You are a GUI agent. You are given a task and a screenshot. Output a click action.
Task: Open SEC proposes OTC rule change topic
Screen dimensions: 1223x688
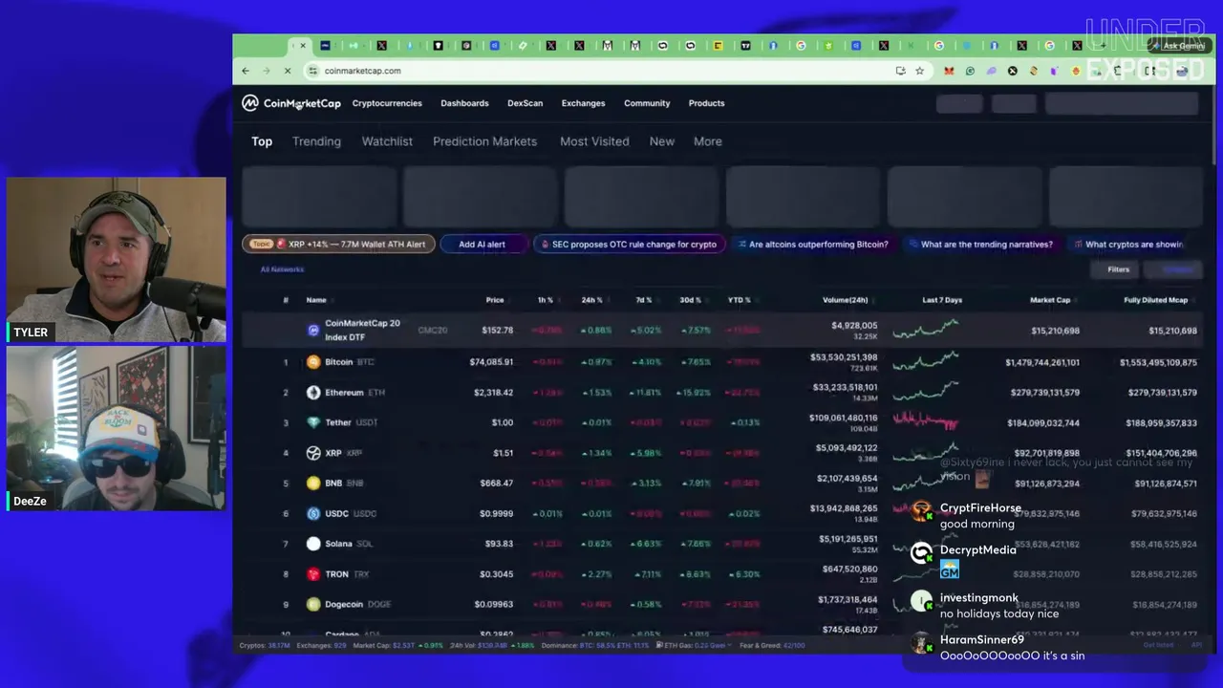coord(629,245)
